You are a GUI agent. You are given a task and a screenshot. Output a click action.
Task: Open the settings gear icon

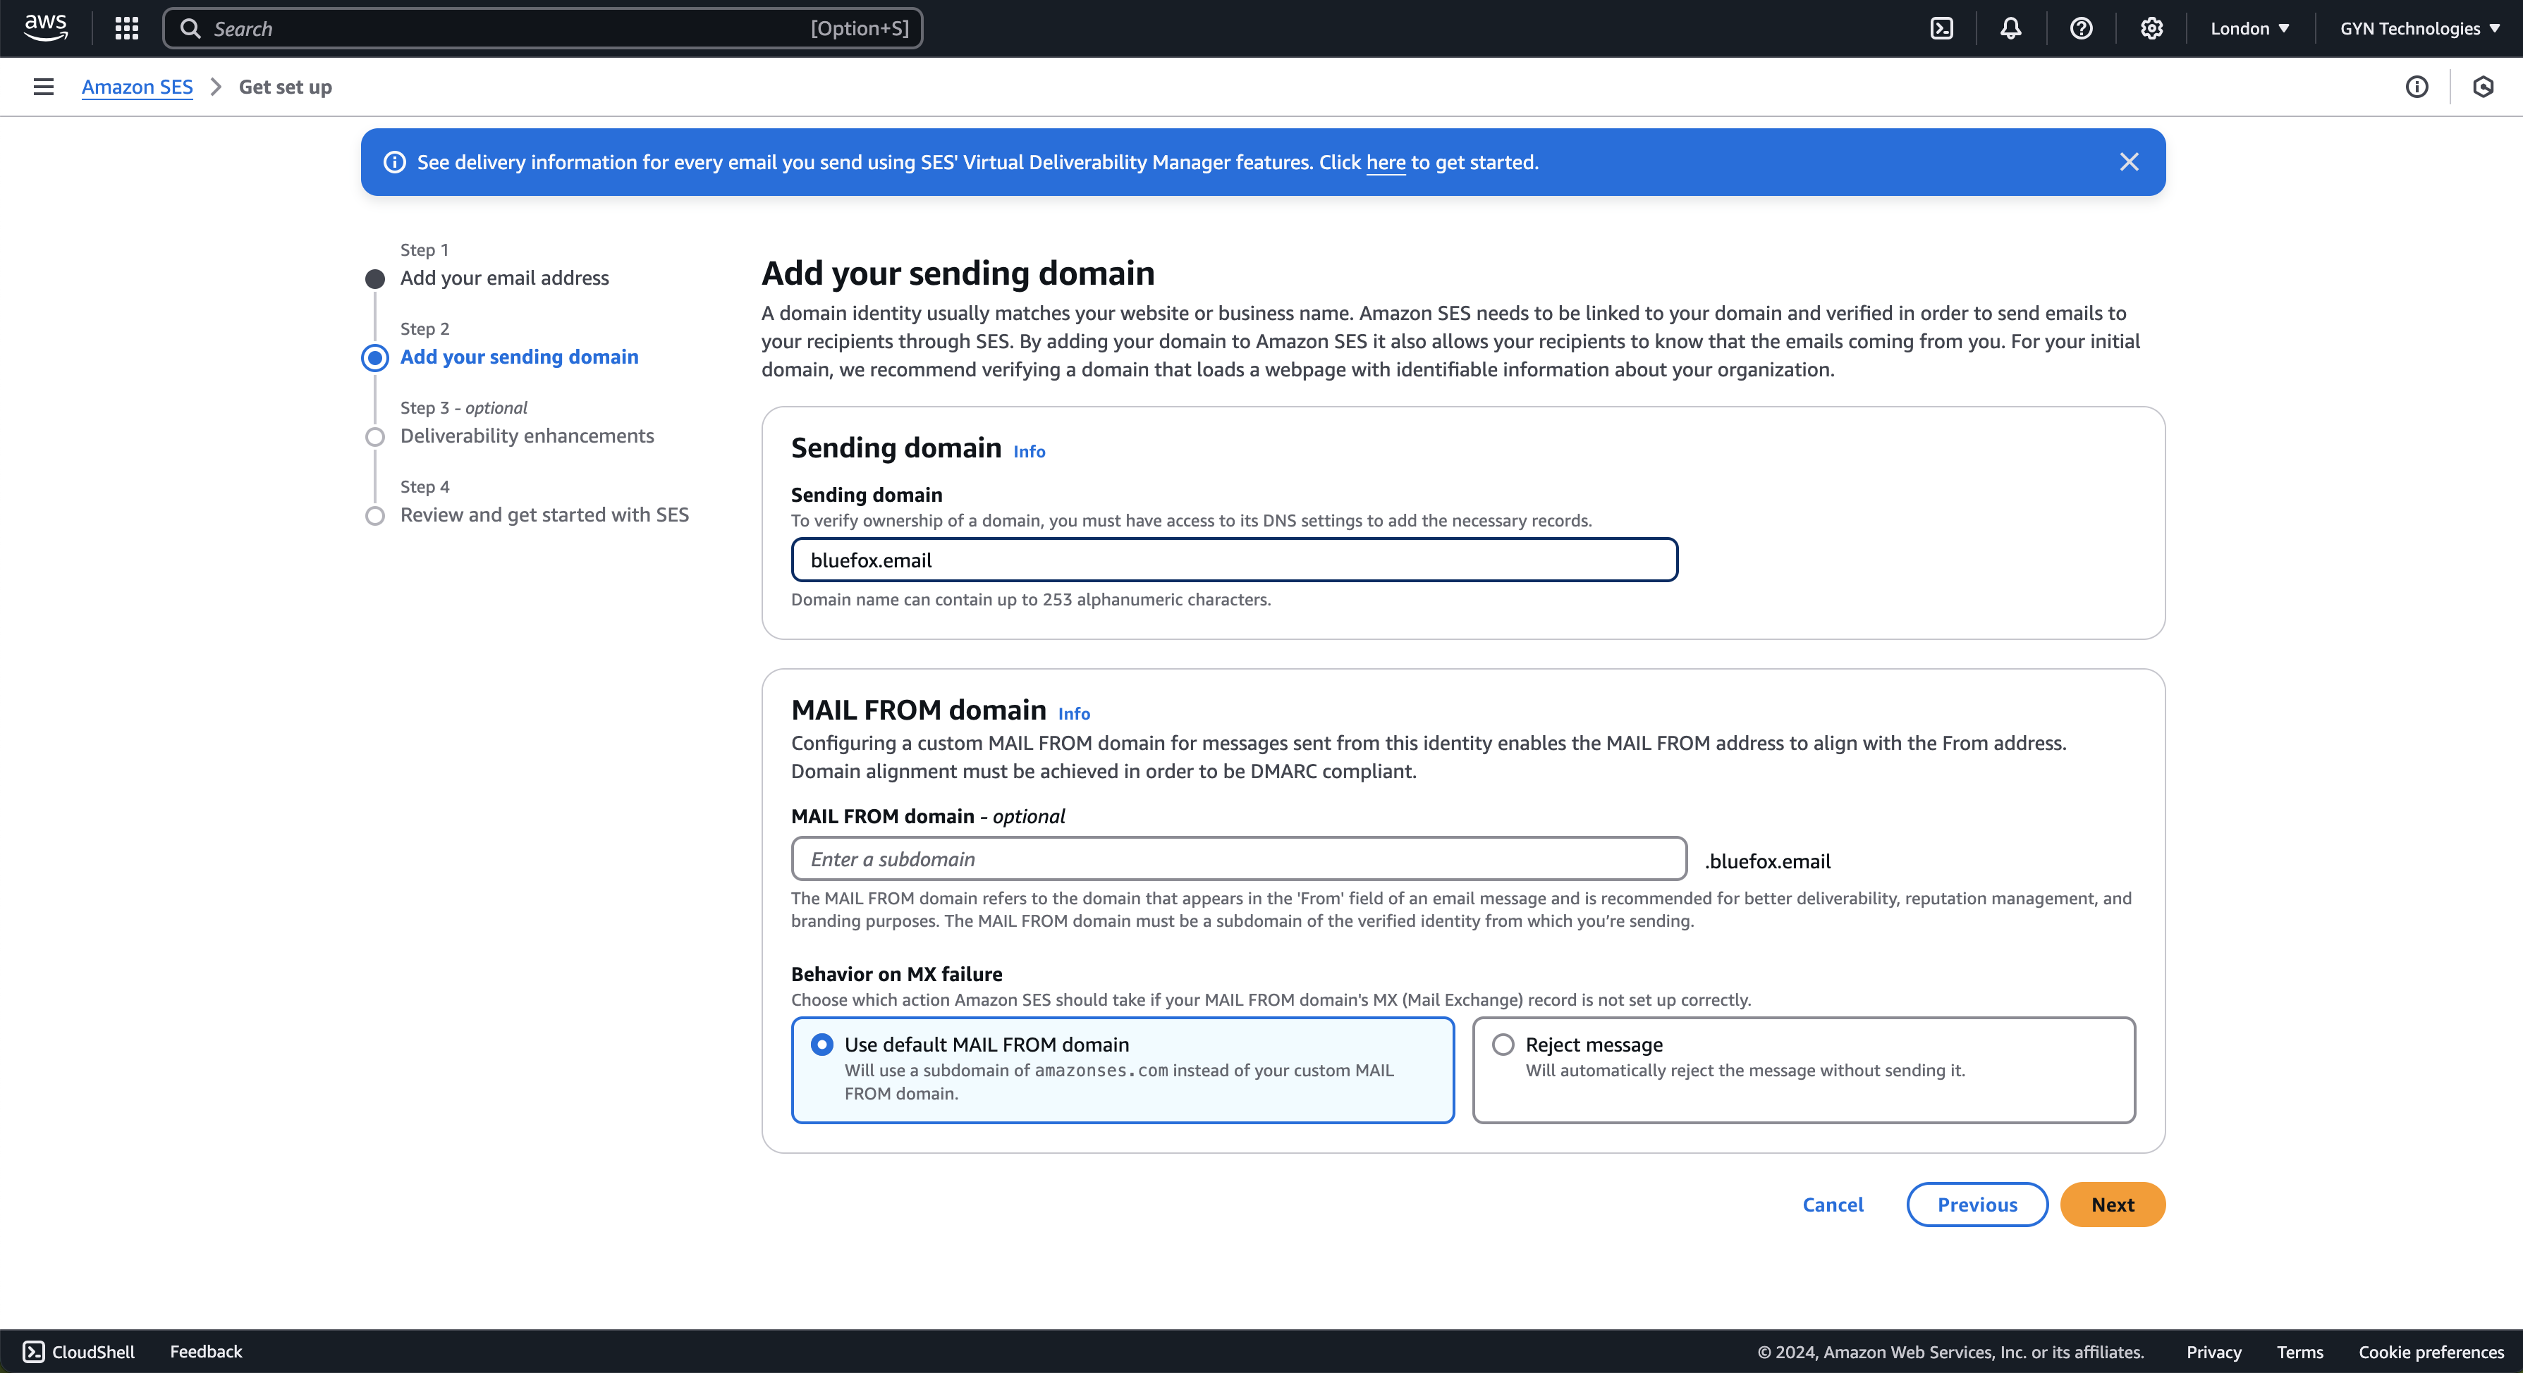pyautogui.click(x=2152, y=28)
